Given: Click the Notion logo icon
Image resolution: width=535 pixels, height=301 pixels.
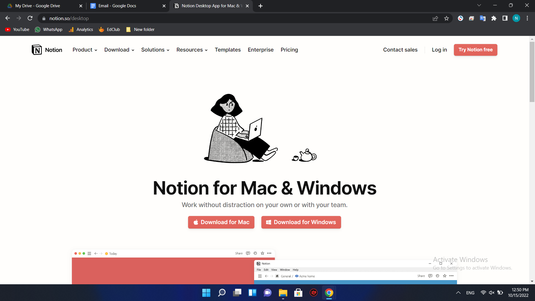Looking at the screenshot, I should pyautogui.click(x=37, y=50).
